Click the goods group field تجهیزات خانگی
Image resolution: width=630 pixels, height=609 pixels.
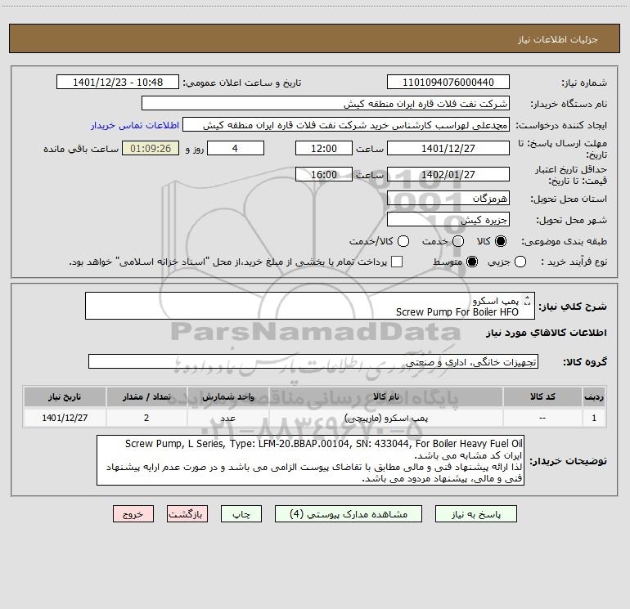coord(313,361)
